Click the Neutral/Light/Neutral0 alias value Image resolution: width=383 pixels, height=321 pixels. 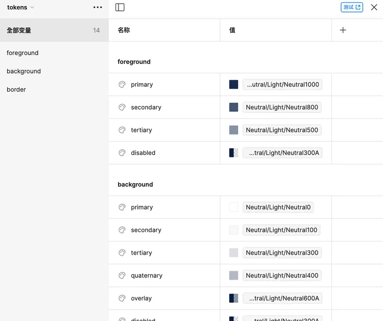pos(278,207)
